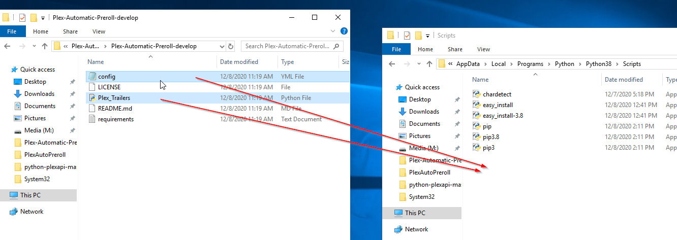The width and height of the screenshot is (677, 240).
Task: Click Properties quick-access icon in Scripts title bar
Action: pos(407,36)
